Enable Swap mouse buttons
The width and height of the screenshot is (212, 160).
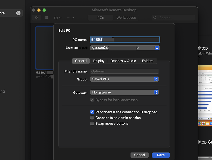(x=92, y=123)
